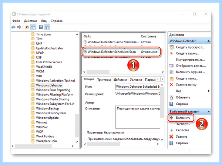Image resolution: width=222 pixels, height=165 pixels.
Task: Click the tree pane vertical scrollbar thumb
Action: click(77, 125)
